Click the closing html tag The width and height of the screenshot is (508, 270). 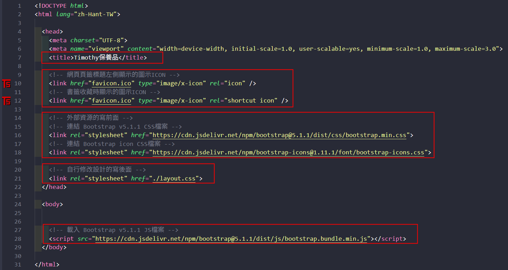pos(47,265)
